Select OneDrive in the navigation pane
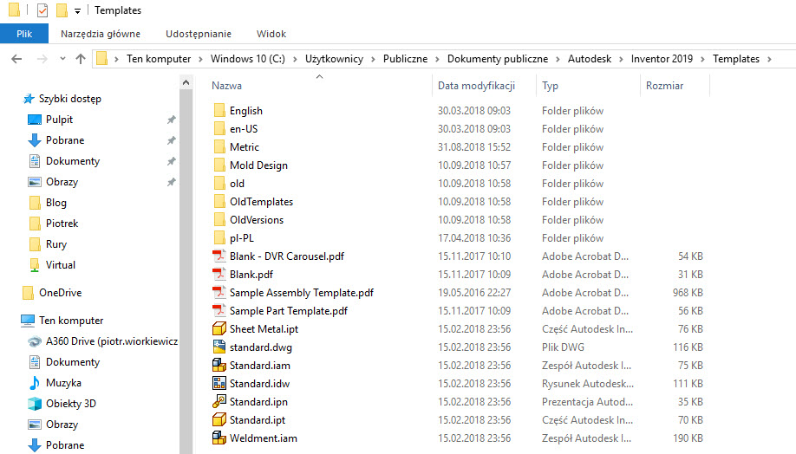Image resolution: width=796 pixels, height=454 pixels. [60, 293]
